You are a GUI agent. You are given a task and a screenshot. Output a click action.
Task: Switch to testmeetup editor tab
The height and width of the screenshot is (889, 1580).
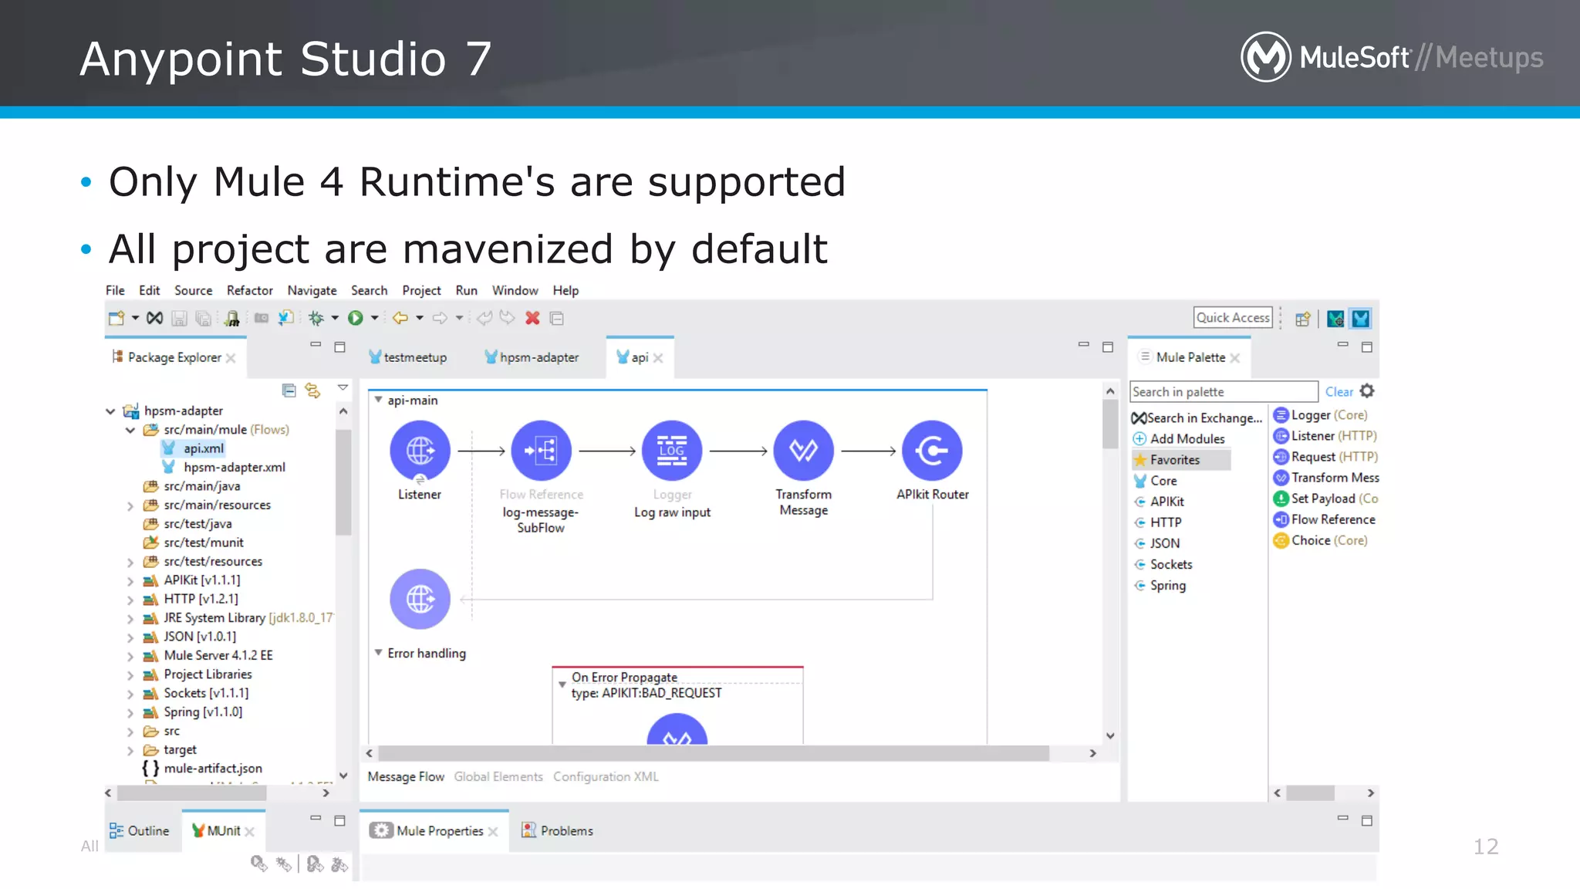pyautogui.click(x=407, y=357)
